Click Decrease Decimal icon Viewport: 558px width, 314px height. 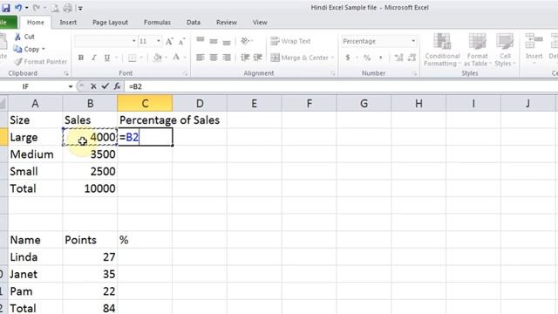tap(412, 58)
